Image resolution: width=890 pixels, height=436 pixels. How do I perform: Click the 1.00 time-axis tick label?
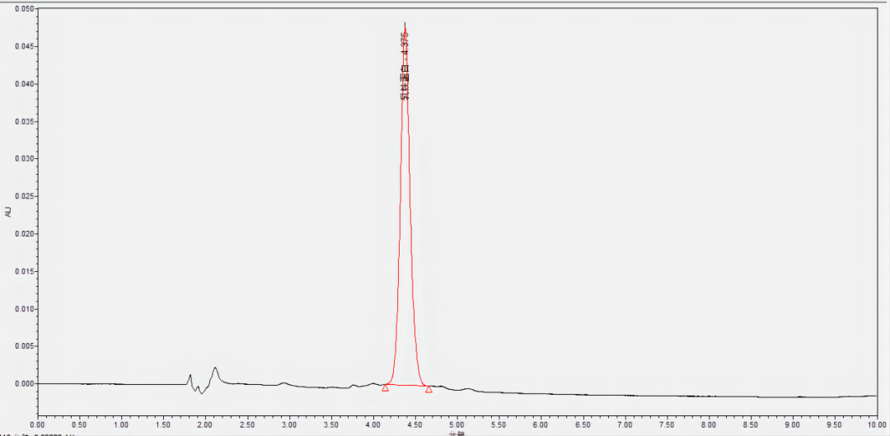[121, 424]
